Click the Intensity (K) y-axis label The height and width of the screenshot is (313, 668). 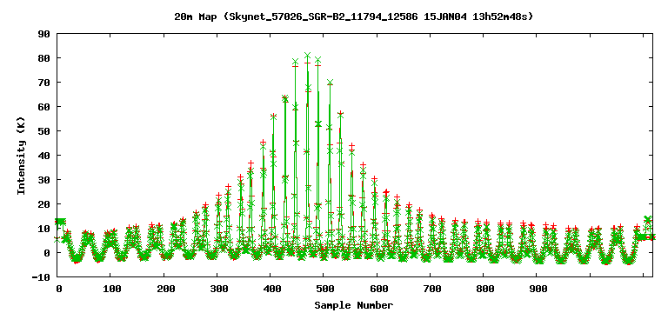21,156
